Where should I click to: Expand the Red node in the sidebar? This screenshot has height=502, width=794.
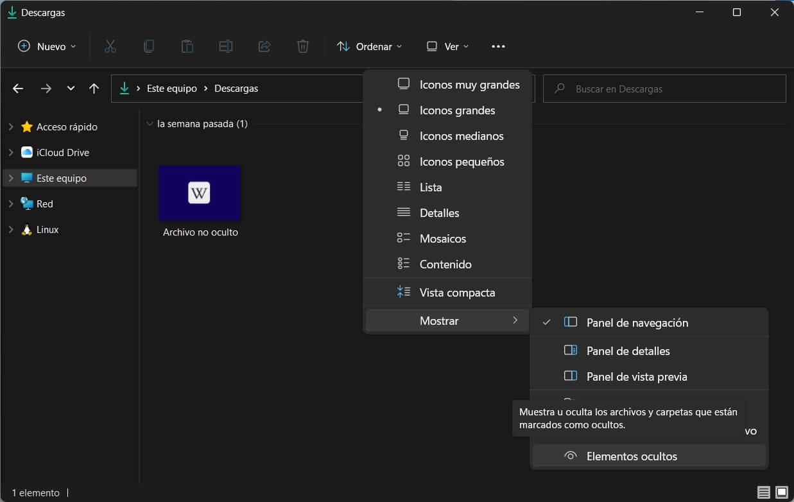point(10,203)
